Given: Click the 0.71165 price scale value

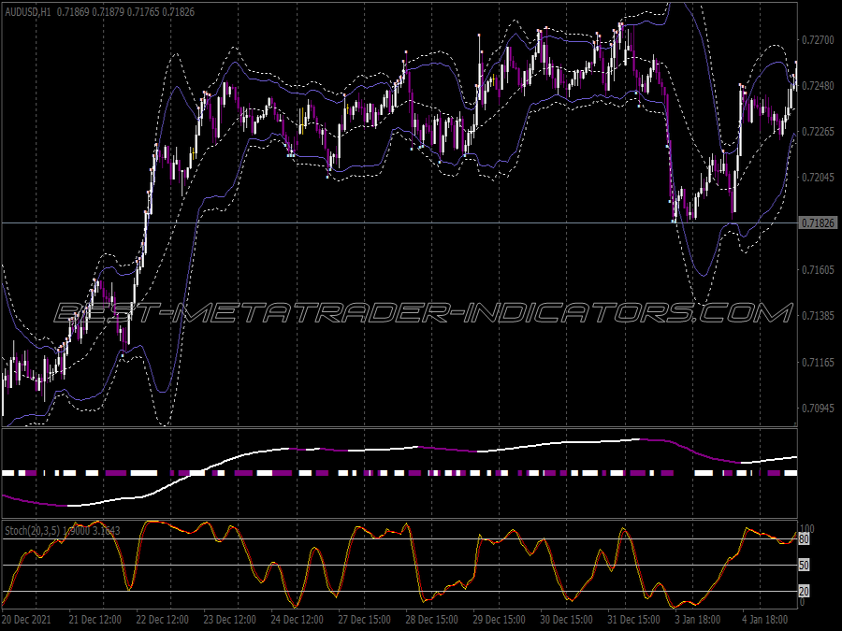Looking at the screenshot, I should pyautogui.click(x=819, y=363).
